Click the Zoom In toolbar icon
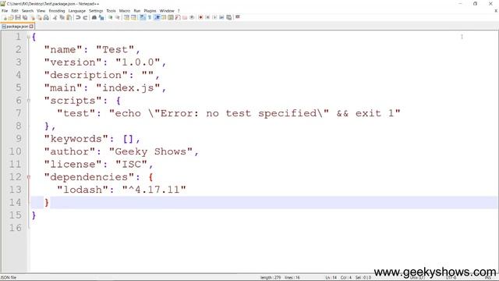This screenshot has height=281, width=499. (111, 17)
